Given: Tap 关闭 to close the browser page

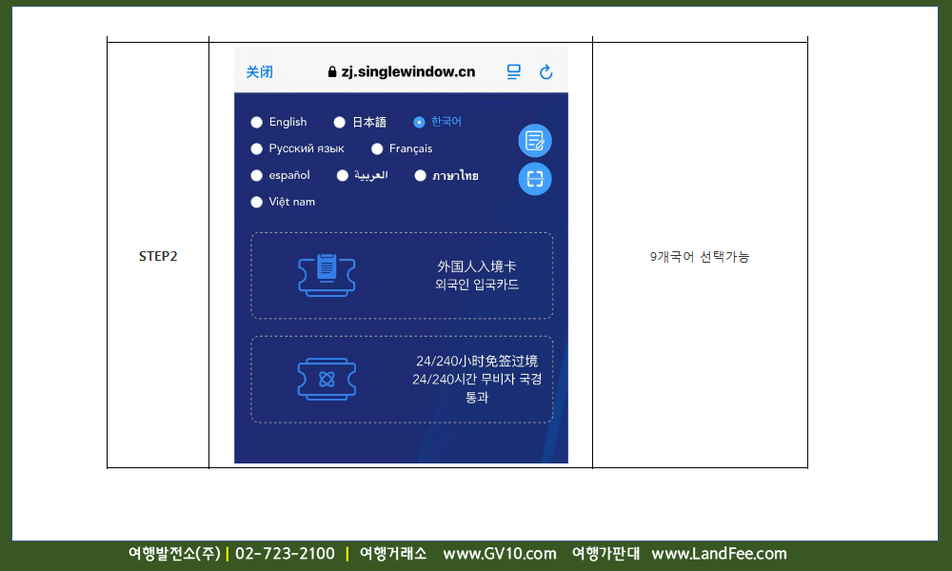Looking at the screenshot, I should click(x=259, y=72).
